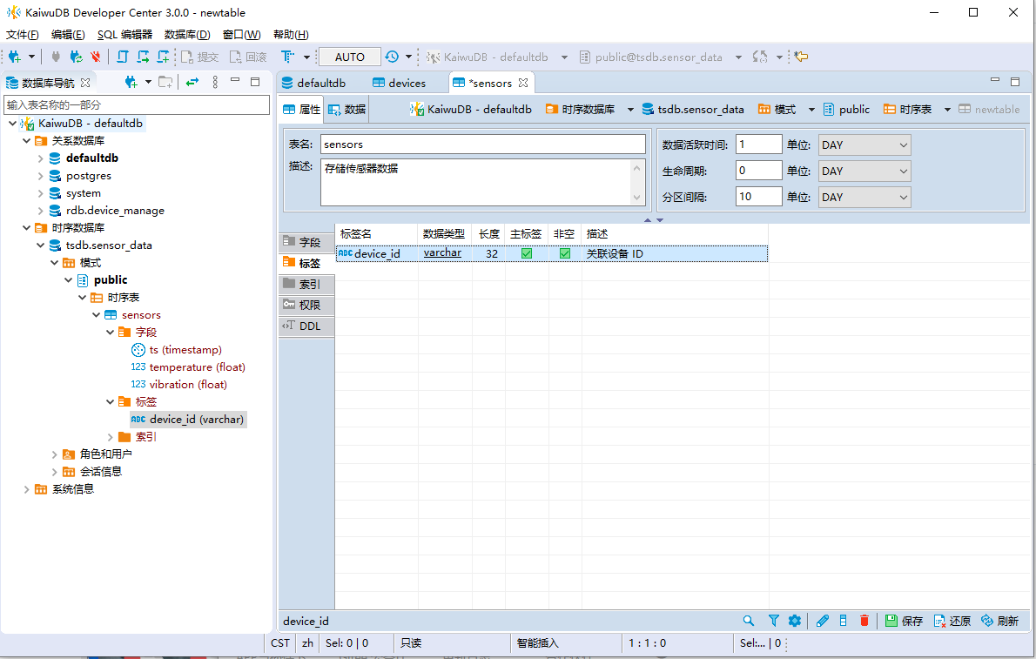Screen dimensions: 1036x659
Task: Switch to the 数据 tab
Action: click(x=347, y=109)
